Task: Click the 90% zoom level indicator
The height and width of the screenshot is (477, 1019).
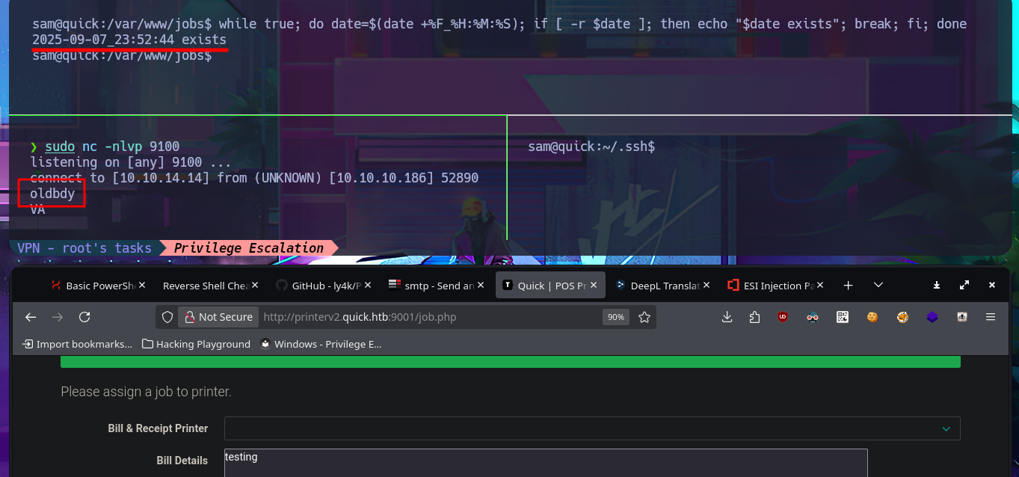Action: (615, 317)
